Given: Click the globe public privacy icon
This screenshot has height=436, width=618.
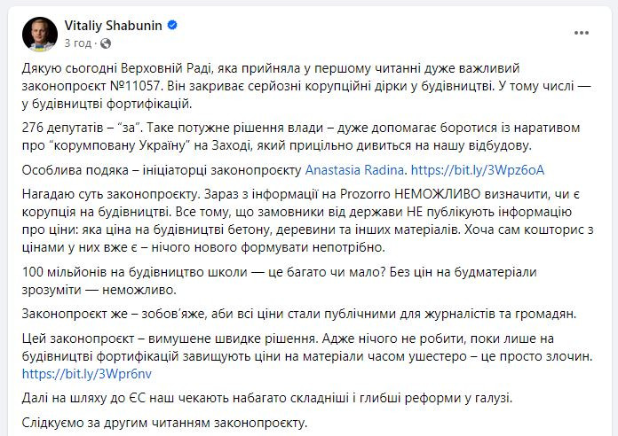Looking at the screenshot, I should [106, 43].
